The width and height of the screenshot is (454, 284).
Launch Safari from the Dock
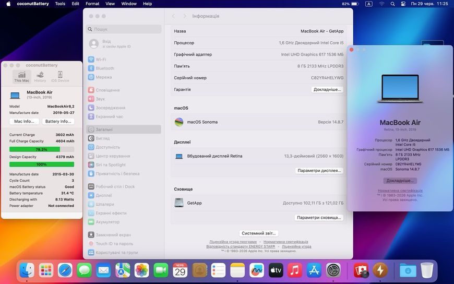tap(65, 270)
